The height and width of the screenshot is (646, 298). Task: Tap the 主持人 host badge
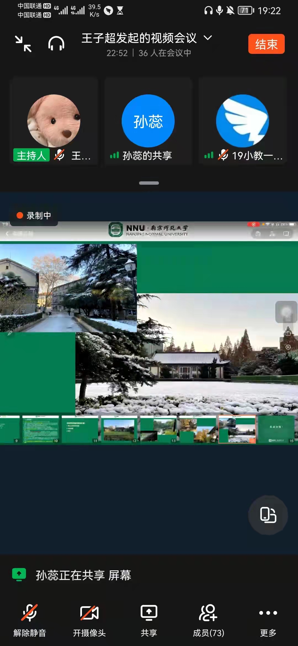tap(31, 155)
